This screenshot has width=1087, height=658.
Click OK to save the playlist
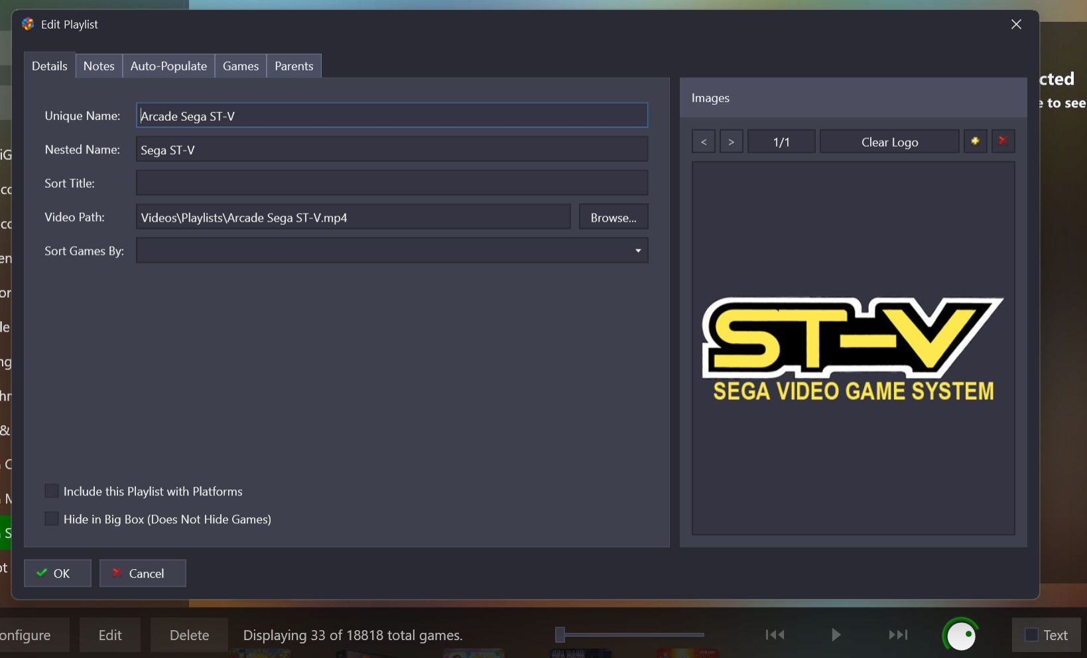point(58,573)
